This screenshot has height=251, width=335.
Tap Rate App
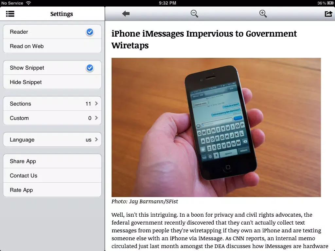click(x=52, y=190)
